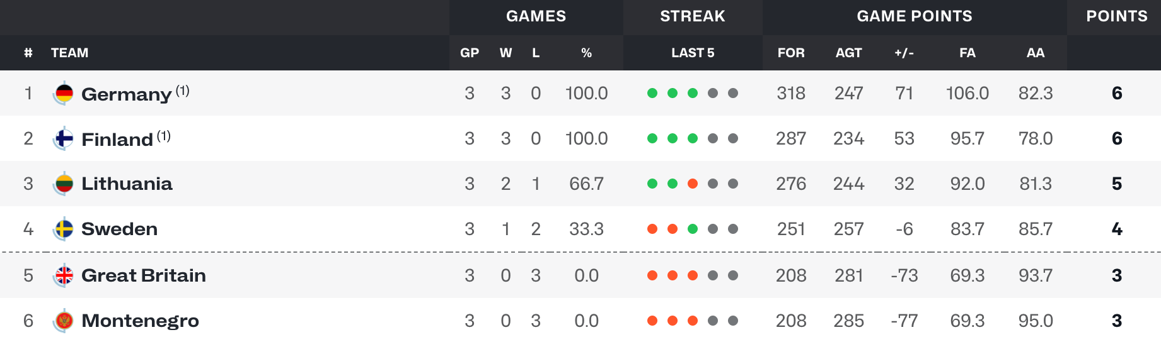Click the Great Britain flag icon

pos(64,276)
